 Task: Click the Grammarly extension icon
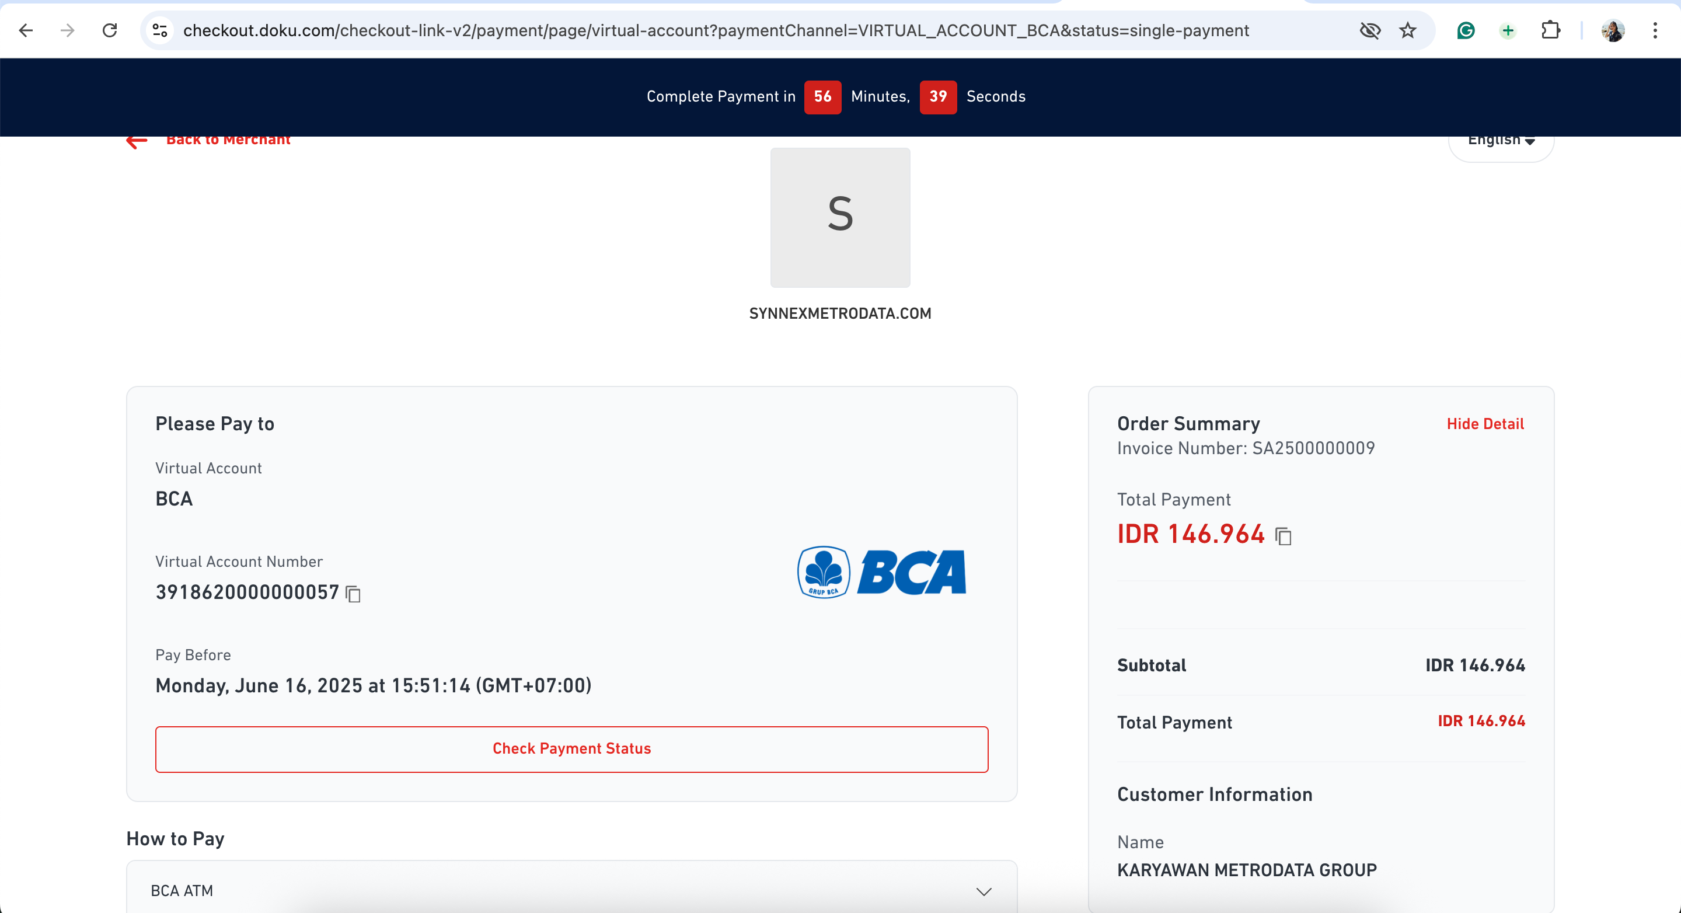coord(1466,30)
